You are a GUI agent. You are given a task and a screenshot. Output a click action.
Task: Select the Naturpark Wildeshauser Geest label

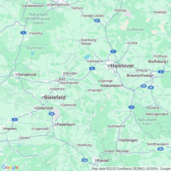click(x=38, y=18)
